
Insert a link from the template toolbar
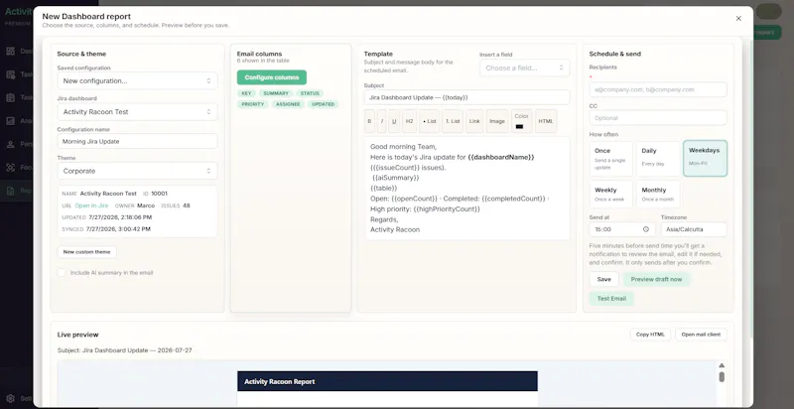[474, 121]
